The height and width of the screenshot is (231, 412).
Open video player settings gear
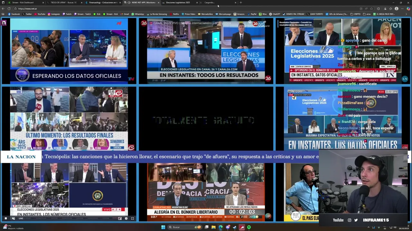(126, 218)
